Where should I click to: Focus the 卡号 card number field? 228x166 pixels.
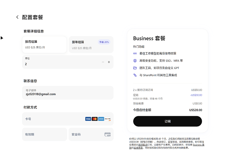(68, 119)
